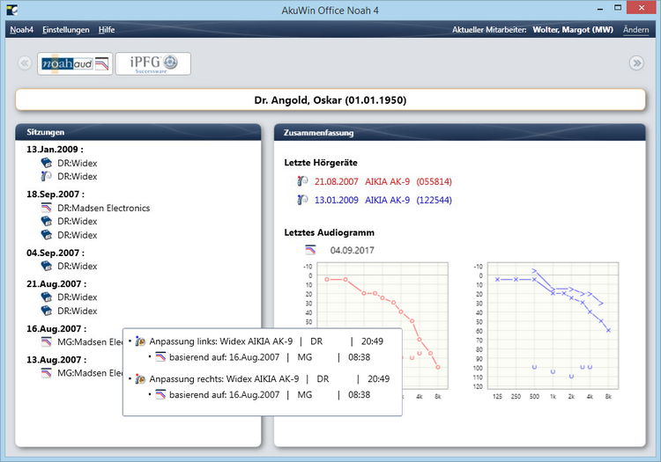This screenshot has height=462, width=661.
Task: Click the icon of DR:Widex under 04.Sep.2007
Action: click(47, 266)
